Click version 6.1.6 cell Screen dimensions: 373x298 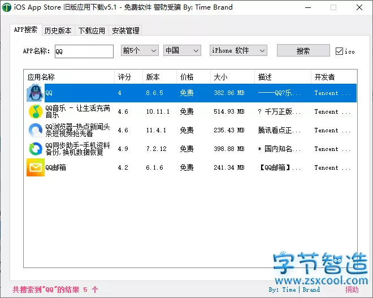pos(154,167)
